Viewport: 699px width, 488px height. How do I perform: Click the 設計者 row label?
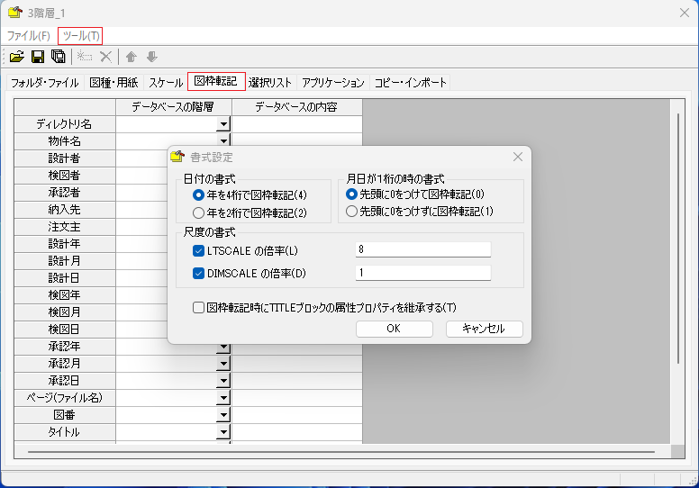pos(65,158)
